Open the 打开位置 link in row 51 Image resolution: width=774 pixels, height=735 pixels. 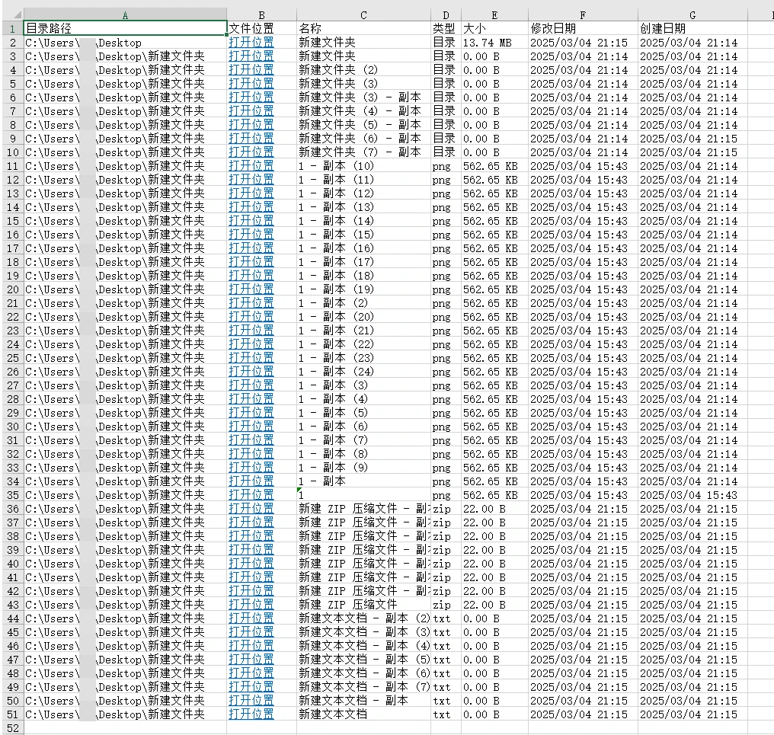[251, 714]
